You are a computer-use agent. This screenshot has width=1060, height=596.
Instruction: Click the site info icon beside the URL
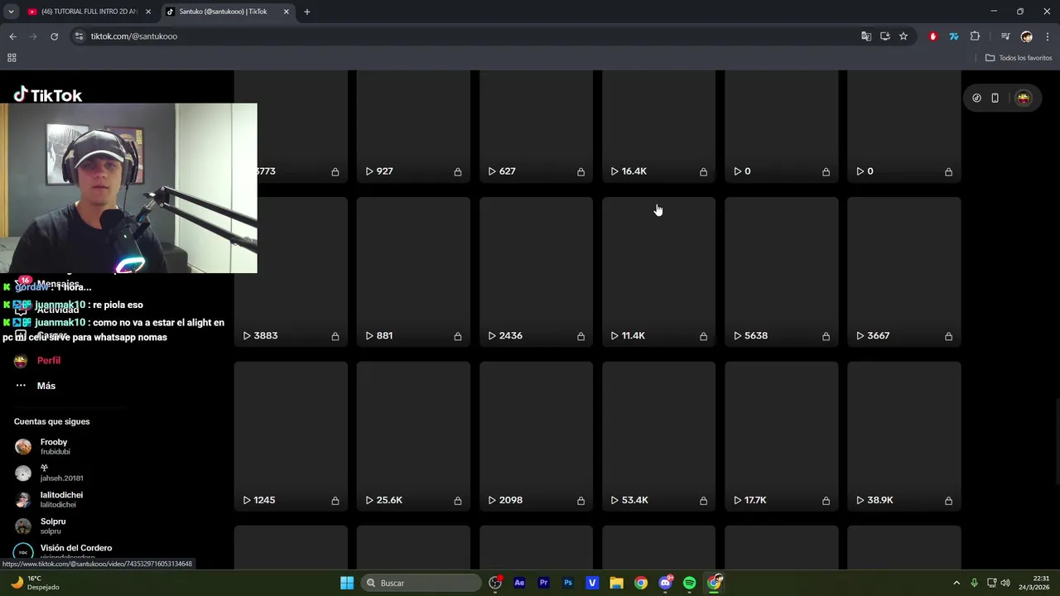(x=79, y=36)
